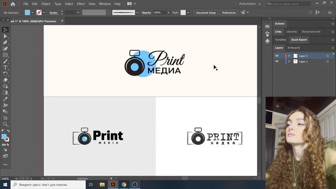Screen dimensions: 336x189
Task: Toggle visibility of Layer 1
Action: 277,61
